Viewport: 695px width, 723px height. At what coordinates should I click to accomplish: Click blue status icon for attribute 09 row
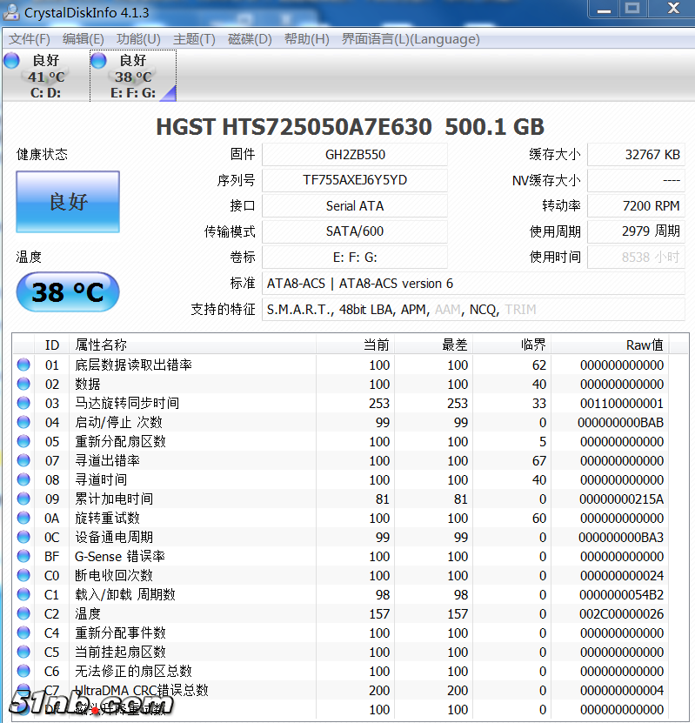(x=23, y=499)
